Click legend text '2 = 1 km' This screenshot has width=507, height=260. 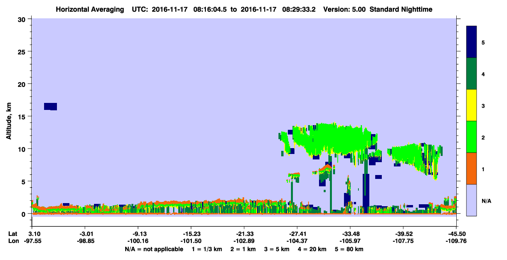[x=244, y=249]
